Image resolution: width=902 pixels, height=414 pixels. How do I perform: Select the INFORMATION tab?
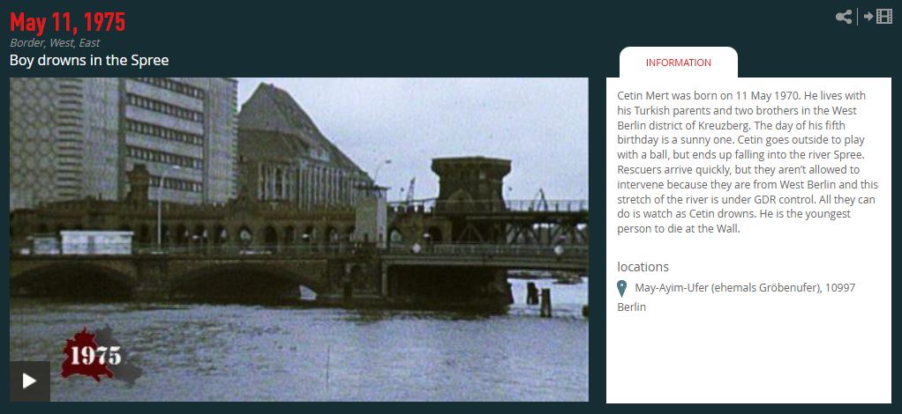[678, 63]
